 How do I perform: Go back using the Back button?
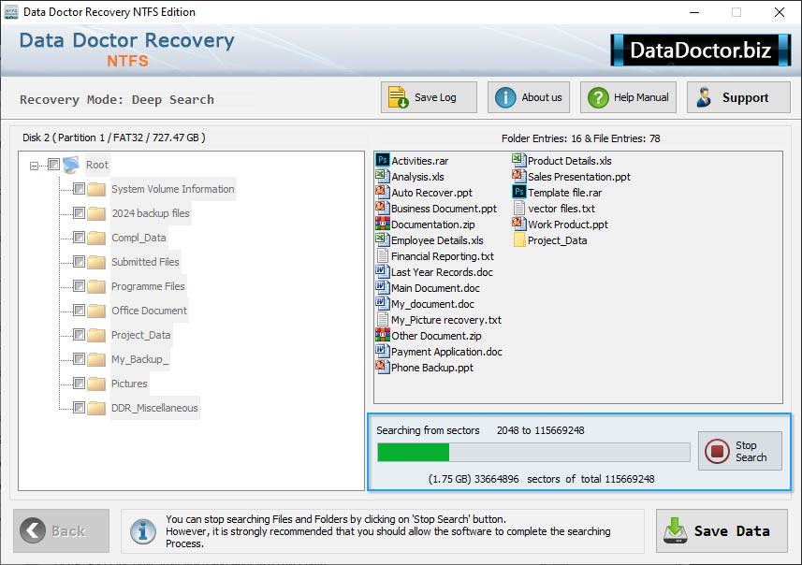(x=62, y=530)
